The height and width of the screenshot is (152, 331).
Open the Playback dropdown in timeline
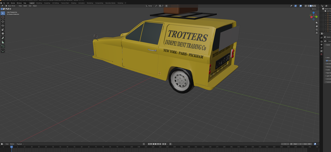click(x=20, y=144)
